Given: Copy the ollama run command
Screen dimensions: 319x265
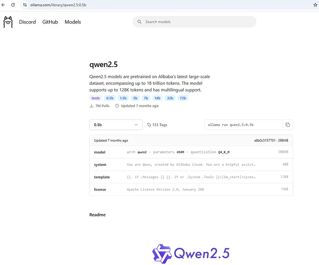Looking at the screenshot, I should pos(288,125).
